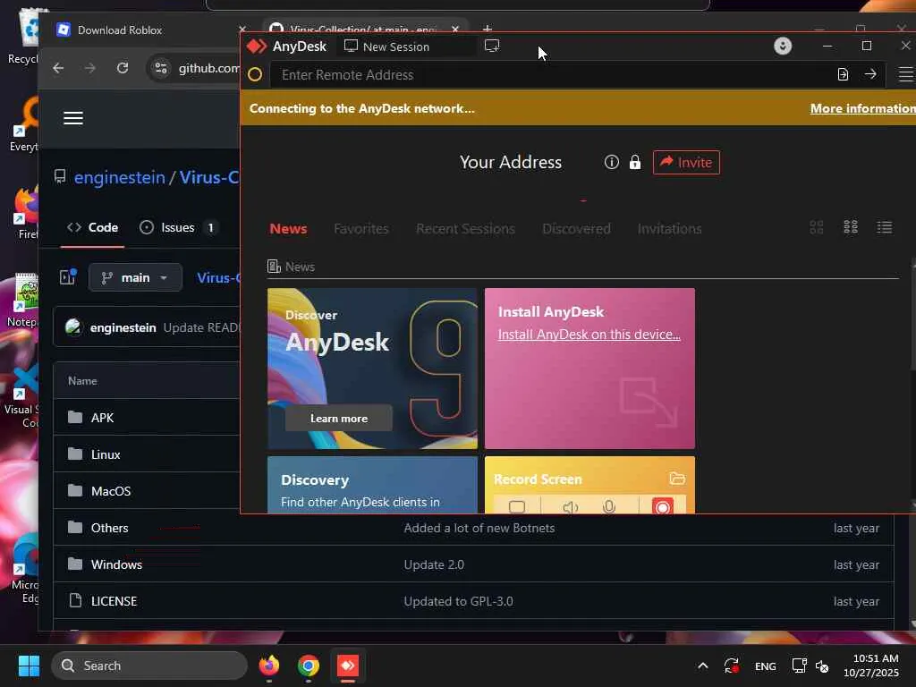This screenshot has width=916, height=687.
Task: Select the Discovered tab
Action: pyautogui.click(x=577, y=228)
